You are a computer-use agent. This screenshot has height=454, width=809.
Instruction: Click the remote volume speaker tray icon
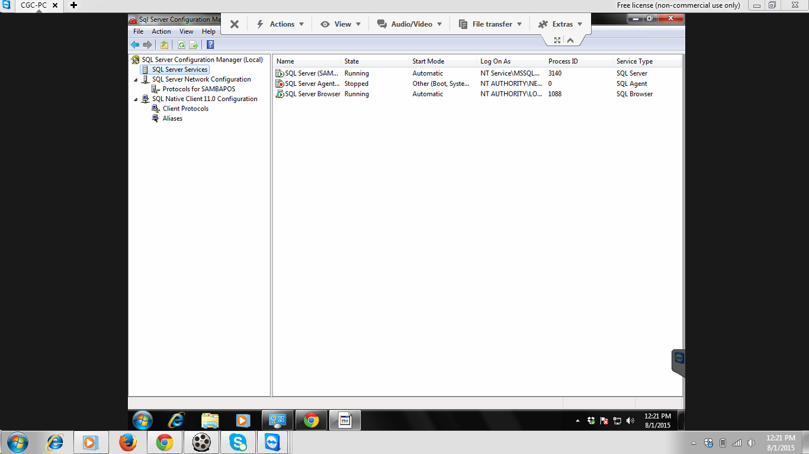pos(630,421)
